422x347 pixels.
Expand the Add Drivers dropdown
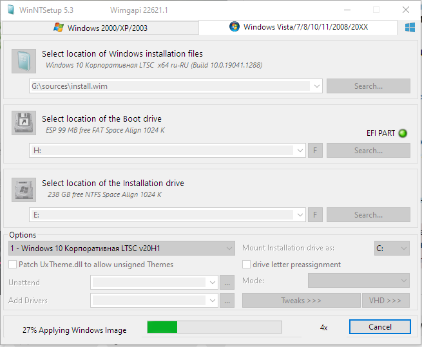click(x=213, y=301)
